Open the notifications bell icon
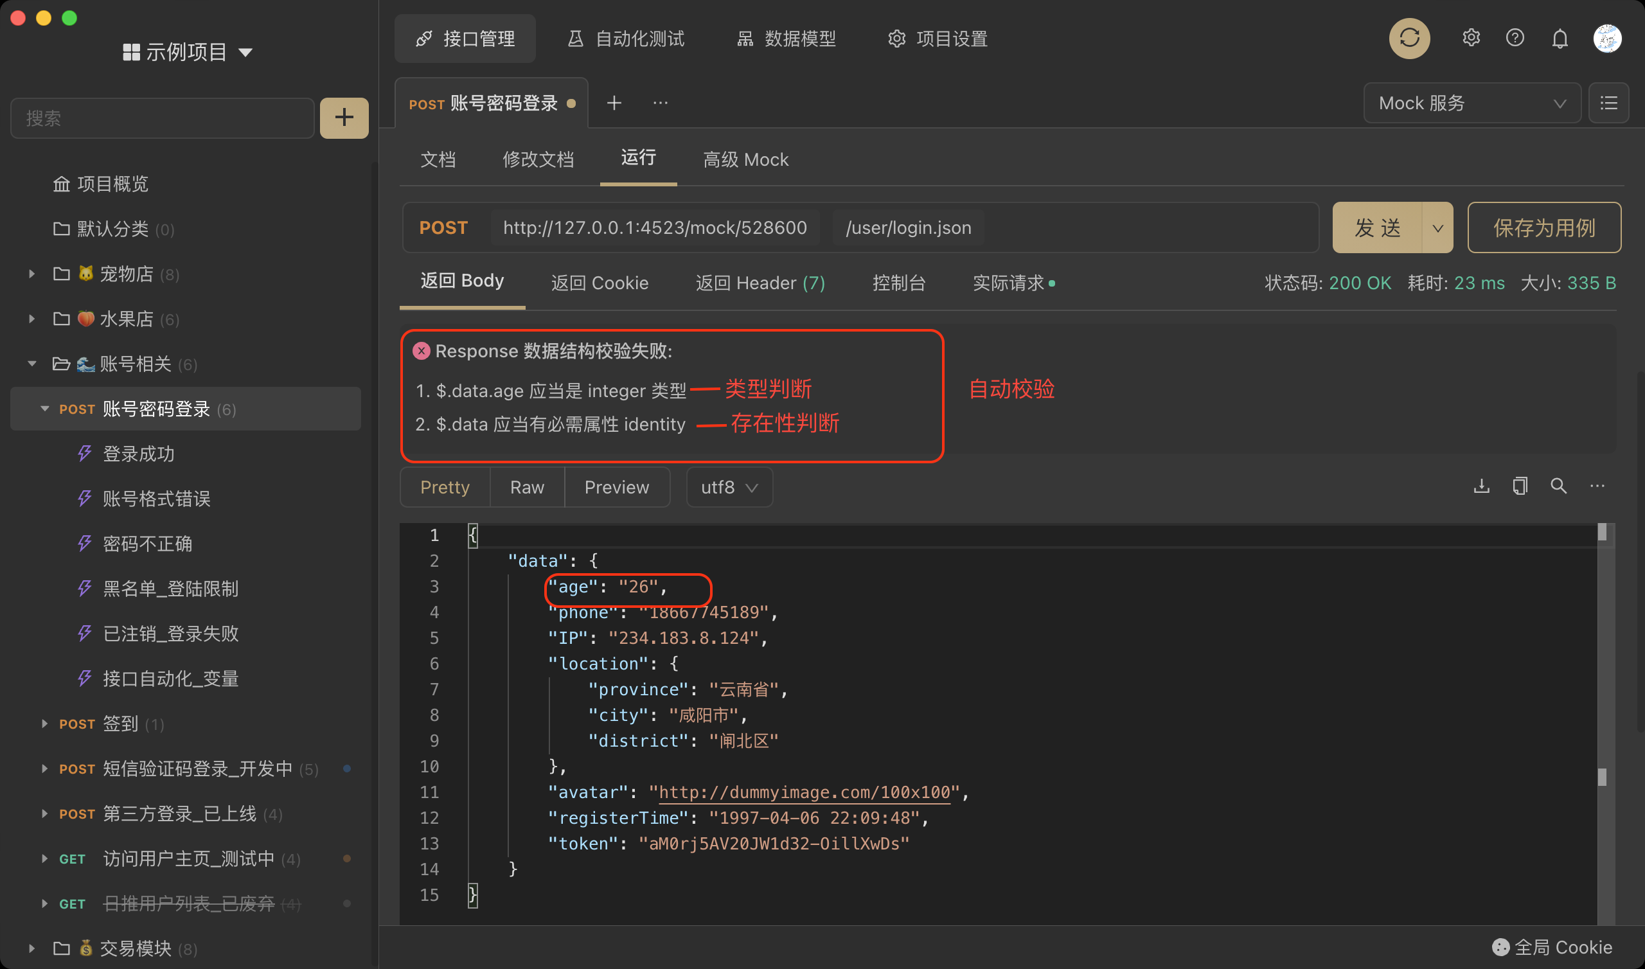The height and width of the screenshot is (969, 1645). pos(1560,39)
